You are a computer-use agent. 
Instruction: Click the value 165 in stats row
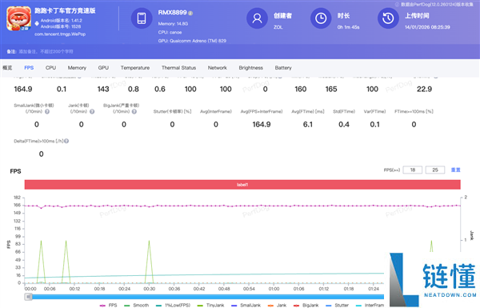331,89
